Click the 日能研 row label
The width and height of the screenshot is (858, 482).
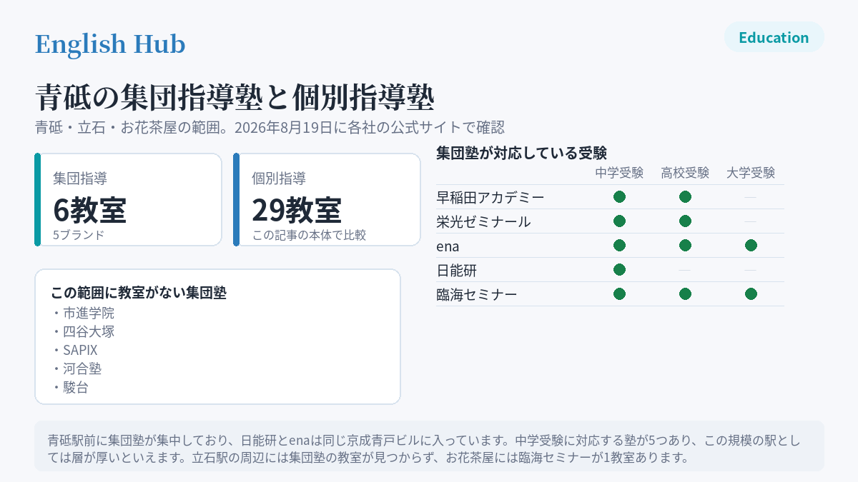pos(456,270)
